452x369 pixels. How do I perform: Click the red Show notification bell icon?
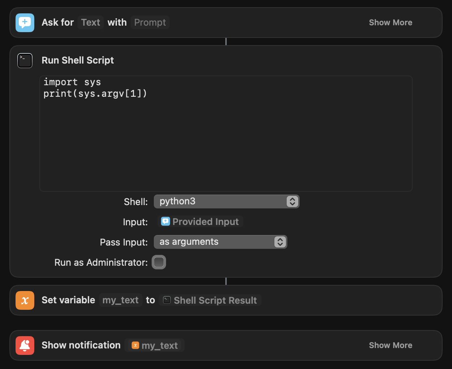point(25,346)
